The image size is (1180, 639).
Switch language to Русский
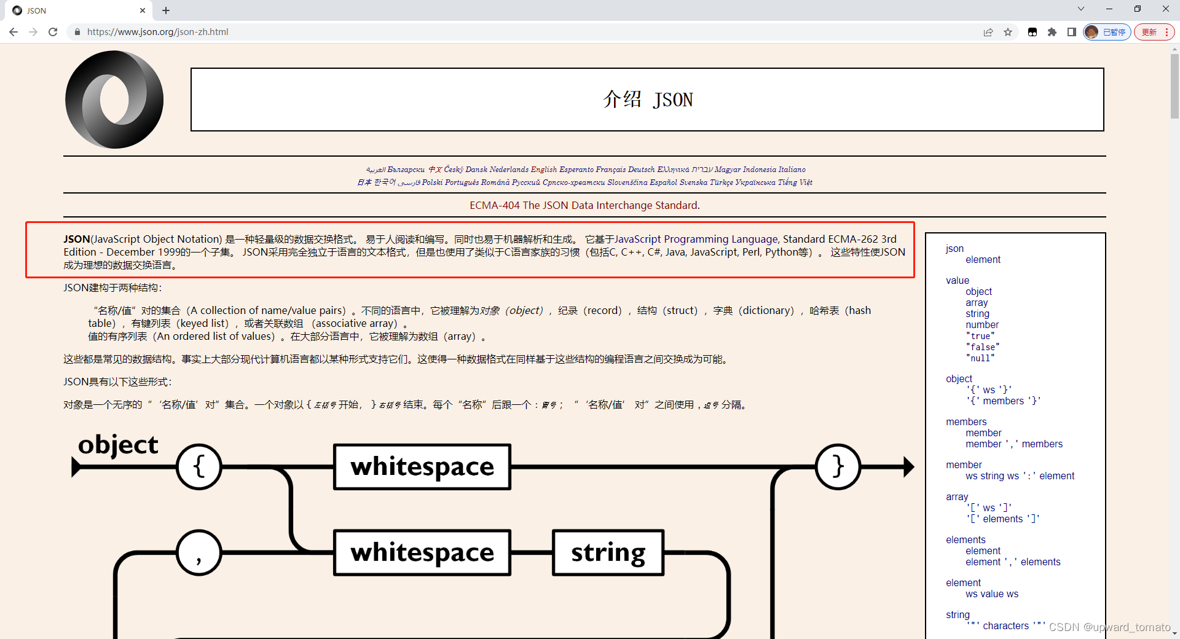coord(526,182)
